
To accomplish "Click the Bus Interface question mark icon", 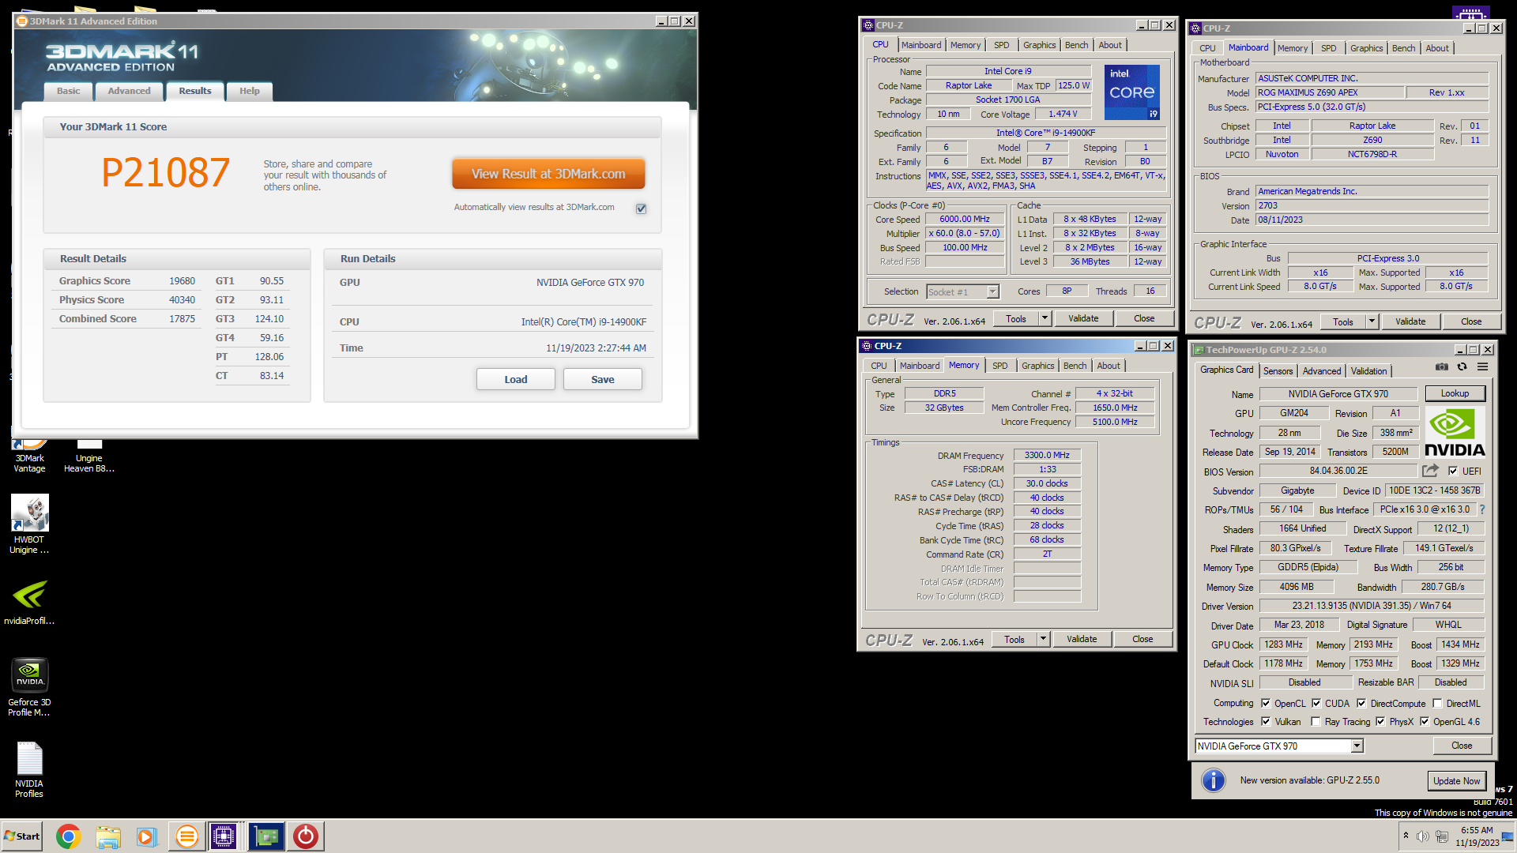I will (1482, 510).
